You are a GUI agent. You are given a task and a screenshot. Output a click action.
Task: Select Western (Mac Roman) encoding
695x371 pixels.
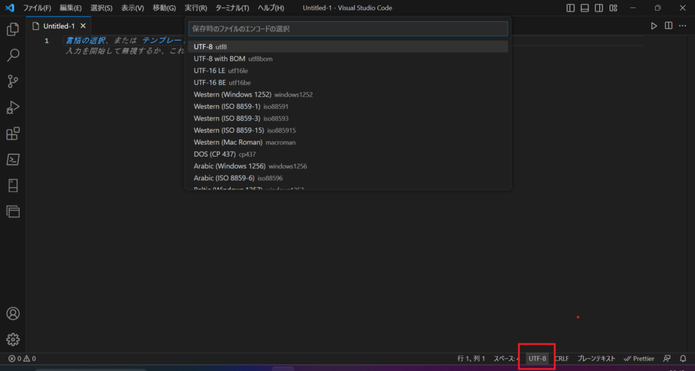[x=348, y=142]
